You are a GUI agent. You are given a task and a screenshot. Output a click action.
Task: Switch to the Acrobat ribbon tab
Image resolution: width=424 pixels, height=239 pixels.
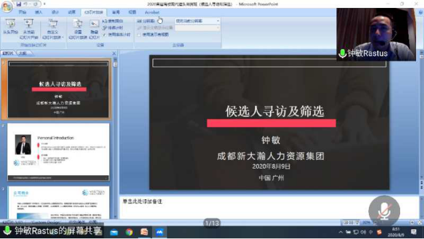pyautogui.click(x=152, y=12)
